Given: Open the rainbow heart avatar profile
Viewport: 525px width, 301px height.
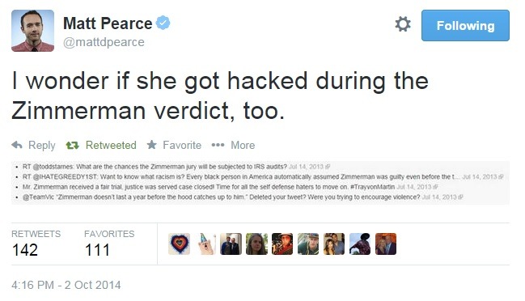Looking at the screenshot, I should click(179, 244).
